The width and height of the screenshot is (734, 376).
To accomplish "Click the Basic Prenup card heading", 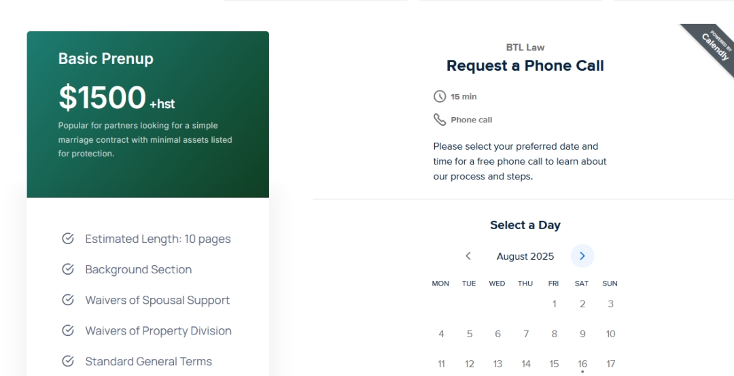I will pos(106,58).
